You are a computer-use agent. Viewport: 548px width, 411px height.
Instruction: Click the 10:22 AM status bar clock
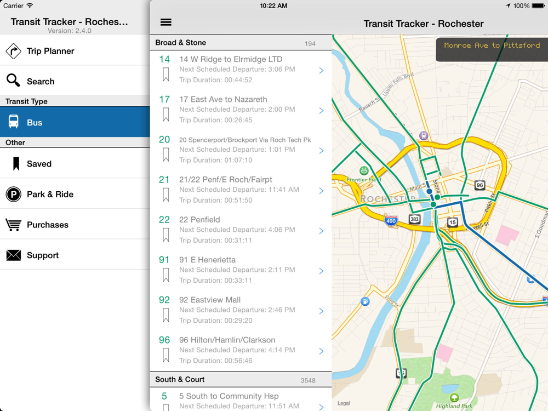tap(273, 5)
